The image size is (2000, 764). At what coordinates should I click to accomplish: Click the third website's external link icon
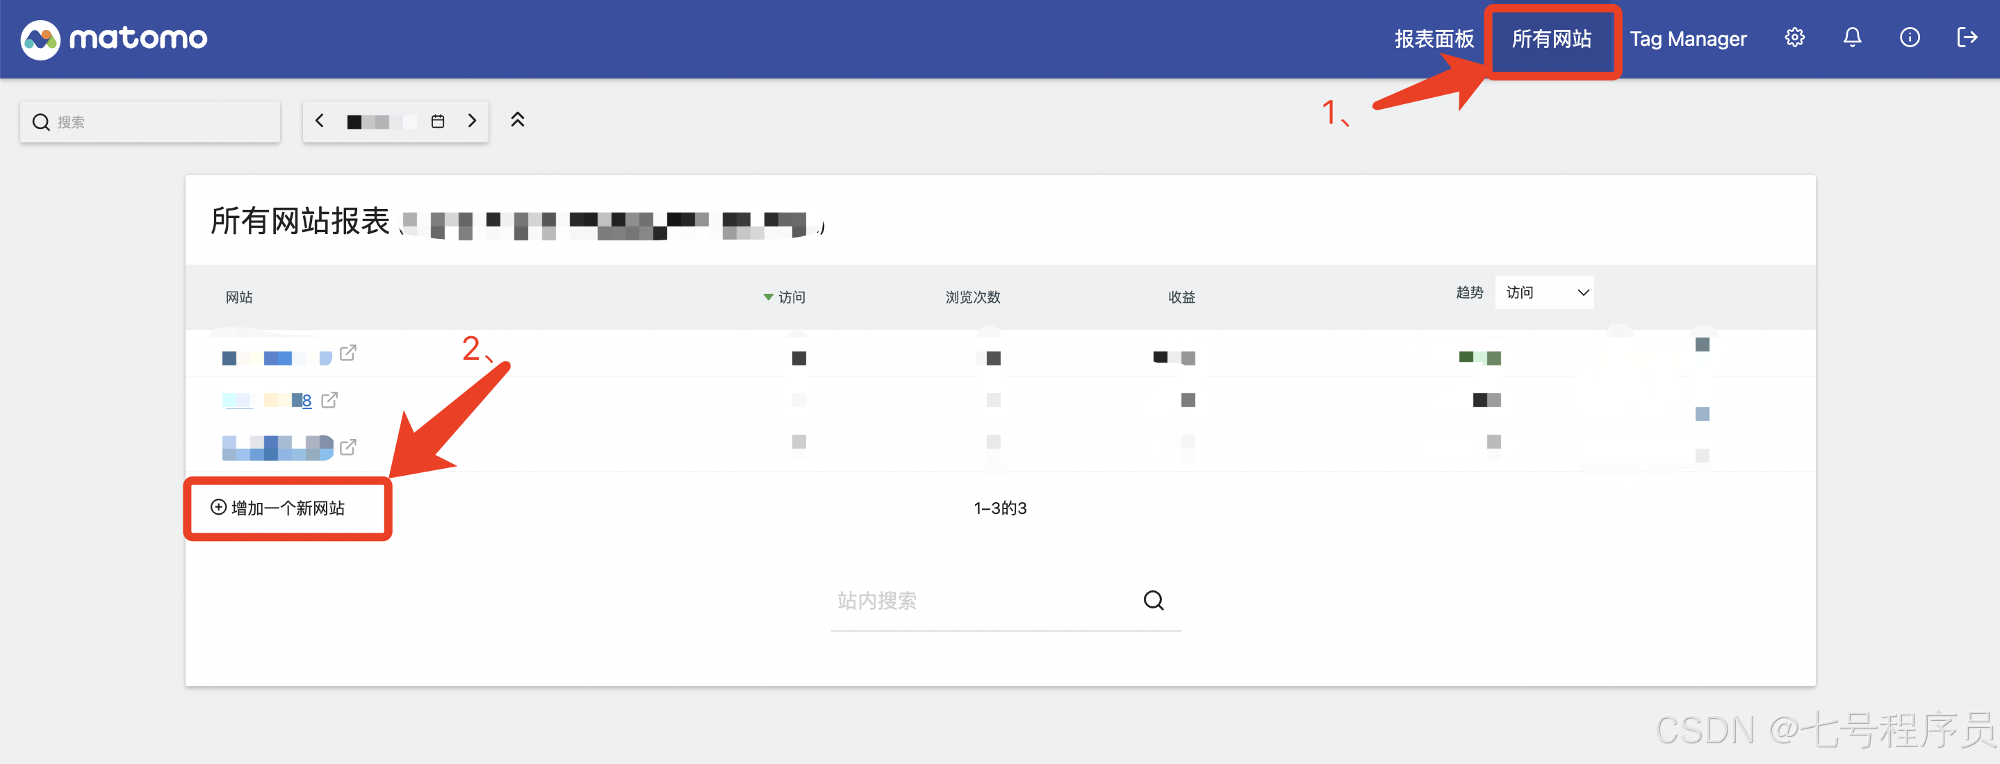click(348, 447)
